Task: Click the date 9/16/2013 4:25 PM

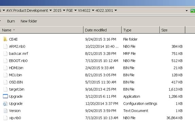Action: (101, 90)
